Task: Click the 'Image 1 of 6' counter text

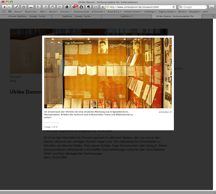Action: tap(51, 127)
